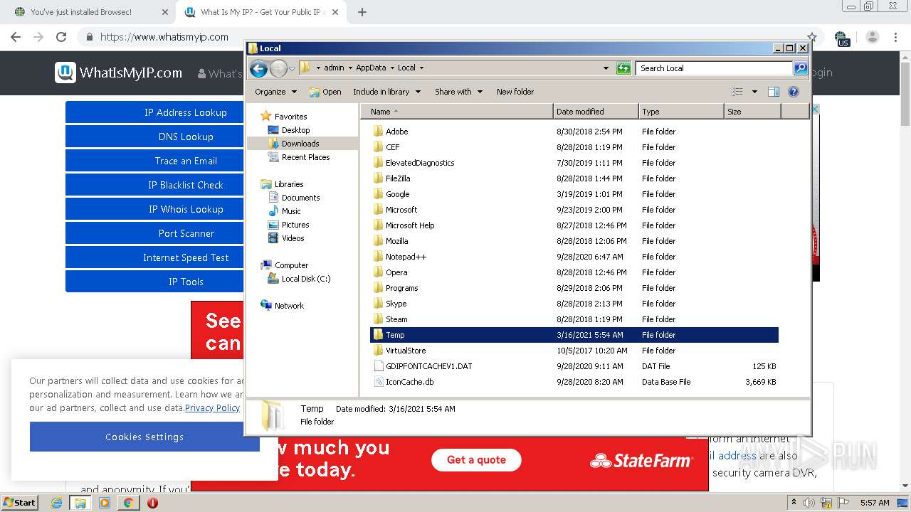Change view using views icon
The width and height of the screenshot is (911, 512).
pos(737,92)
